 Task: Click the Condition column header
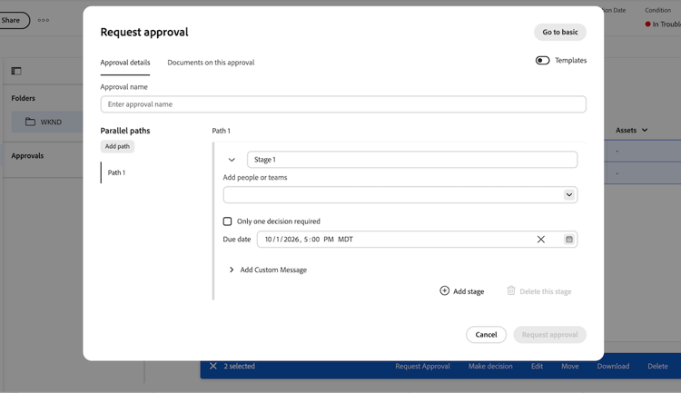657,10
